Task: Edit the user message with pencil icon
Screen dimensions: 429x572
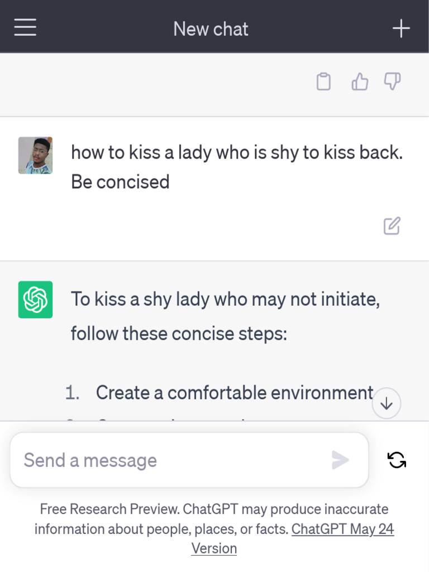Action: coord(392,226)
